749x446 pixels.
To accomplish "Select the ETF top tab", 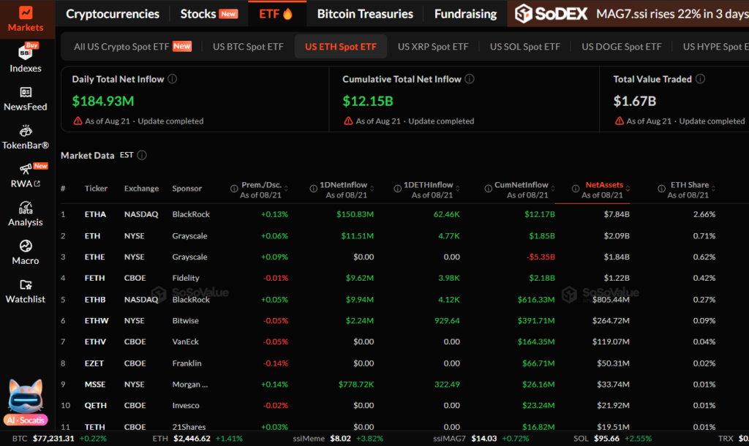I will click(x=276, y=14).
